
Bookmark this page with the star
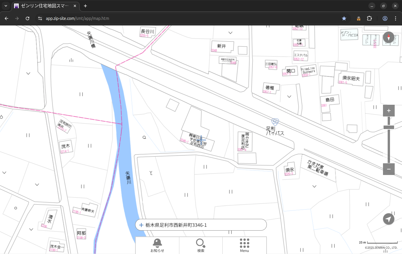(344, 18)
